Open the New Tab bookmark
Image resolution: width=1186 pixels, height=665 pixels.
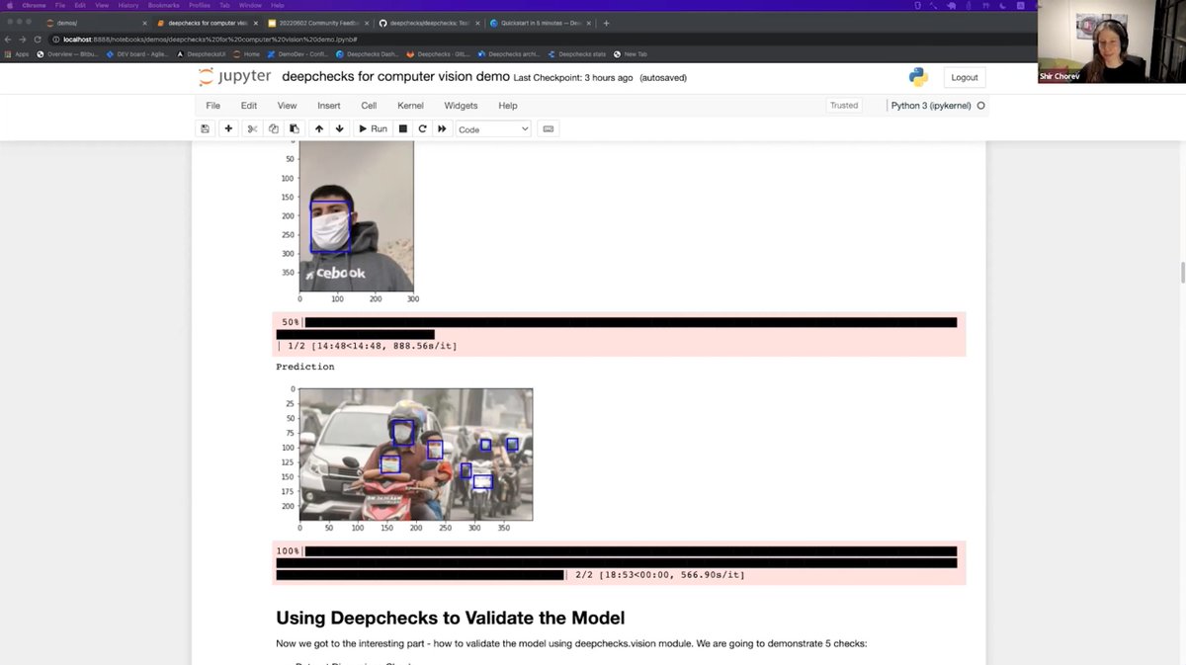coord(630,54)
